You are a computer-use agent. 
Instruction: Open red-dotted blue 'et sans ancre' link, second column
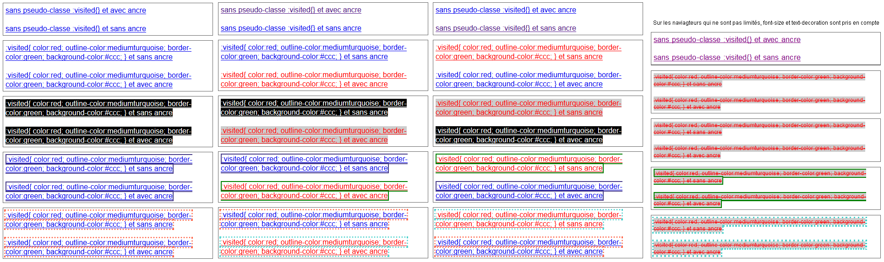[314, 219]
